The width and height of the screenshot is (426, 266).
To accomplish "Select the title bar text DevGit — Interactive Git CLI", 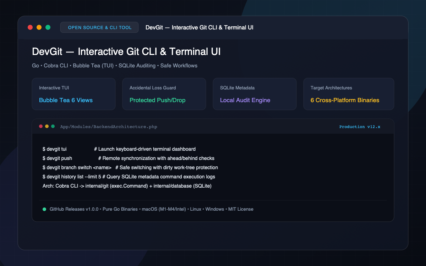I will (200, 27).
